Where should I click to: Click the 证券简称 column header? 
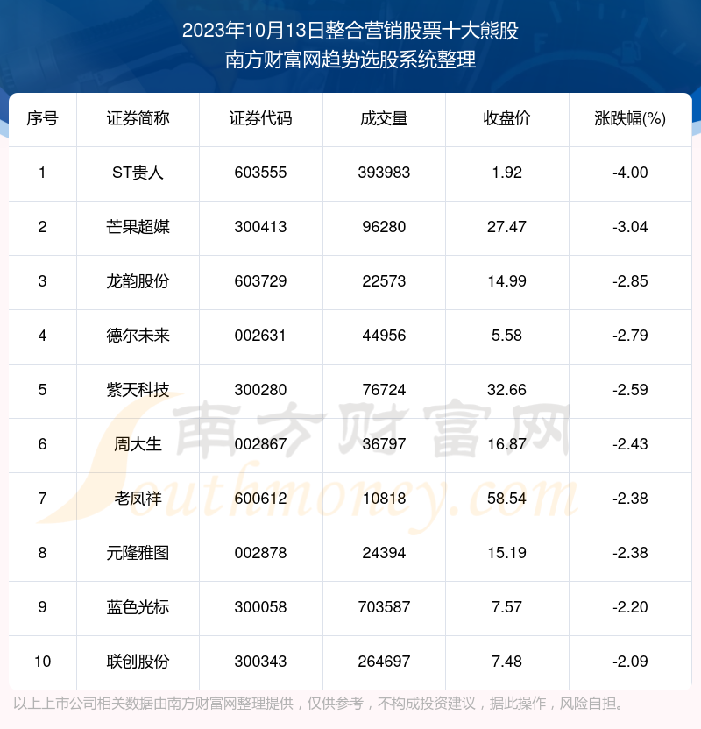pyautogui.click(x=138, y=119)
